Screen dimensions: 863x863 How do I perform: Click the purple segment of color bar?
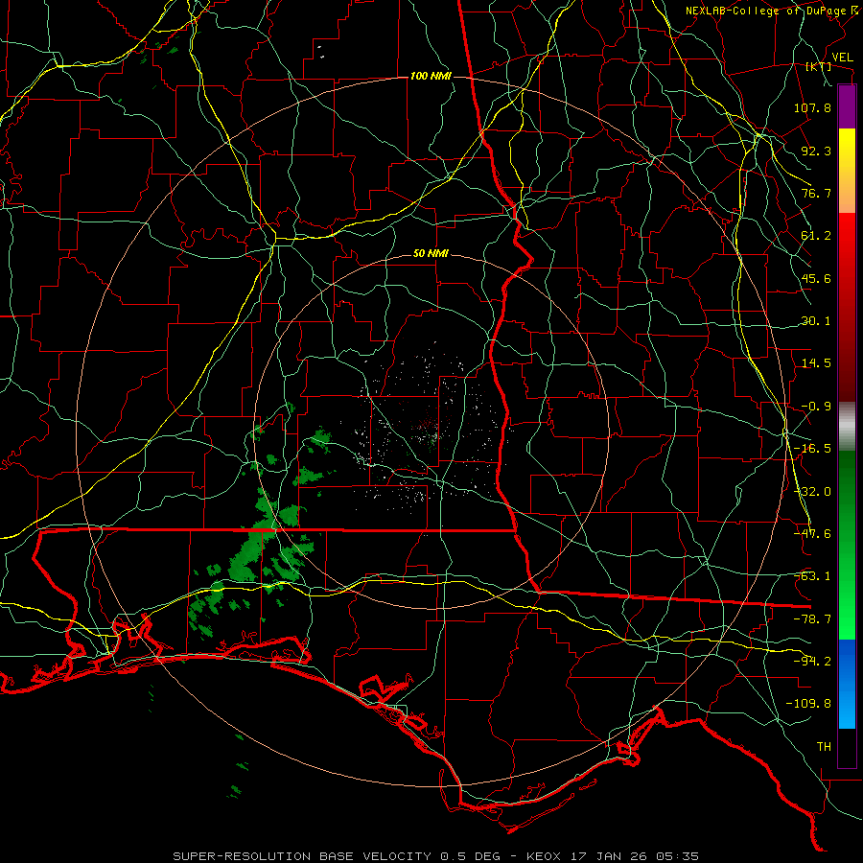pyautogui.click(x=847, y=106)
